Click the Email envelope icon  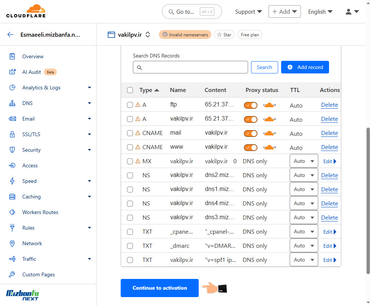pyautogui.click(x=12, y=119)
